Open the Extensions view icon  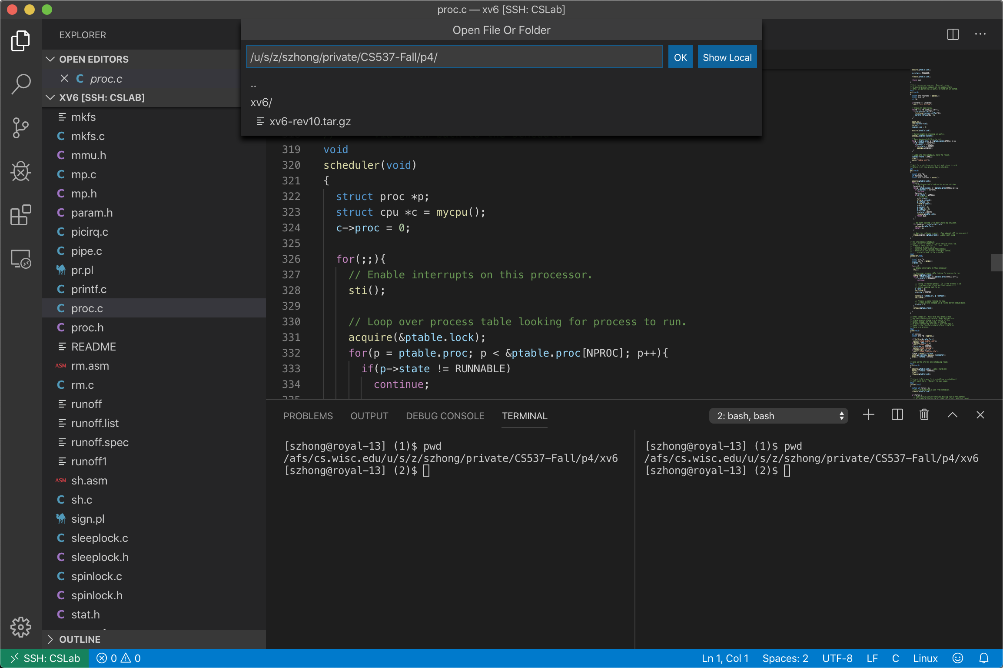[20, 215]
